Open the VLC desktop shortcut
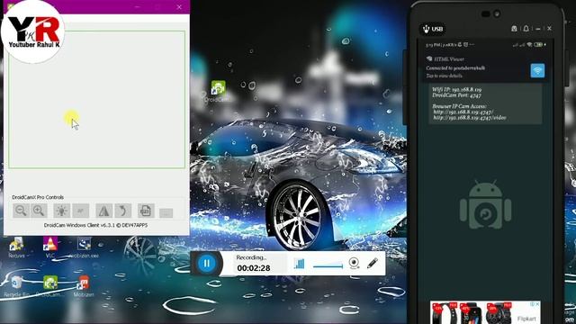 coord(50,247)
